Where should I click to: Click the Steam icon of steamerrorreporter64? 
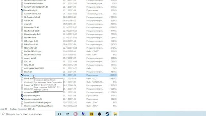click(x=22, y=99)
